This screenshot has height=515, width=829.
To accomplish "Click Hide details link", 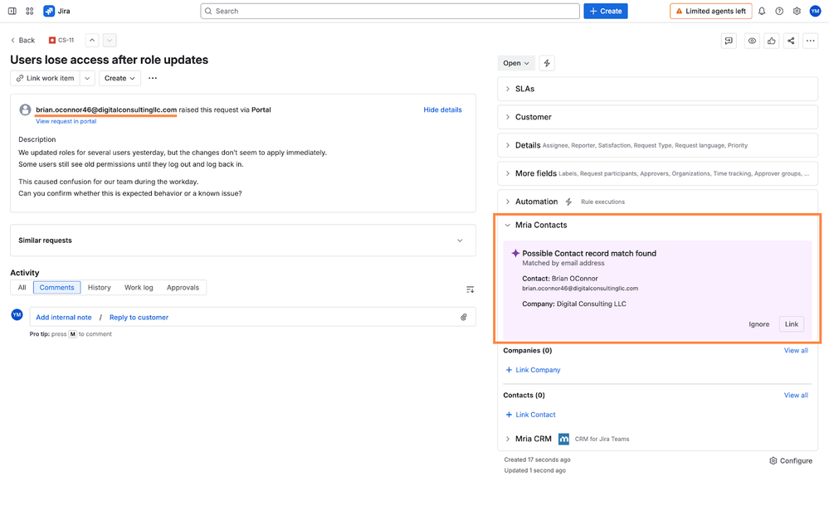I will tap(442, 109).
